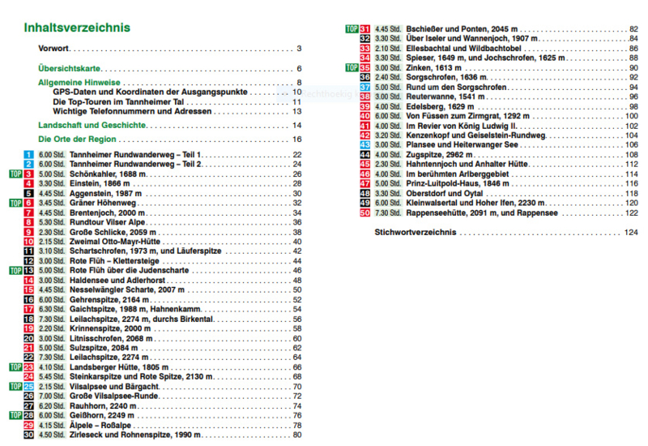Click 'Wichtige Telefonnummern und Adressen'

132,111
